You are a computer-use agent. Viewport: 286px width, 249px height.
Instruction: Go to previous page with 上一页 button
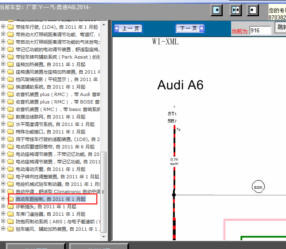(129, 28)
